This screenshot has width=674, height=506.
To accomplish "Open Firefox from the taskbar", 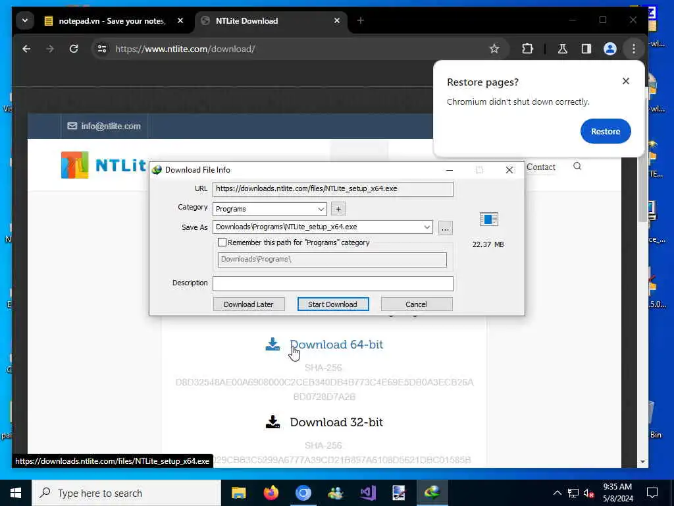I will [271, 493].
